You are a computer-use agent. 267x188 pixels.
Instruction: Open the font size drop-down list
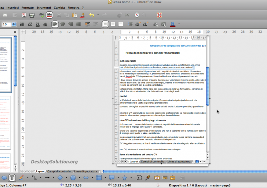tap(14, 24)
